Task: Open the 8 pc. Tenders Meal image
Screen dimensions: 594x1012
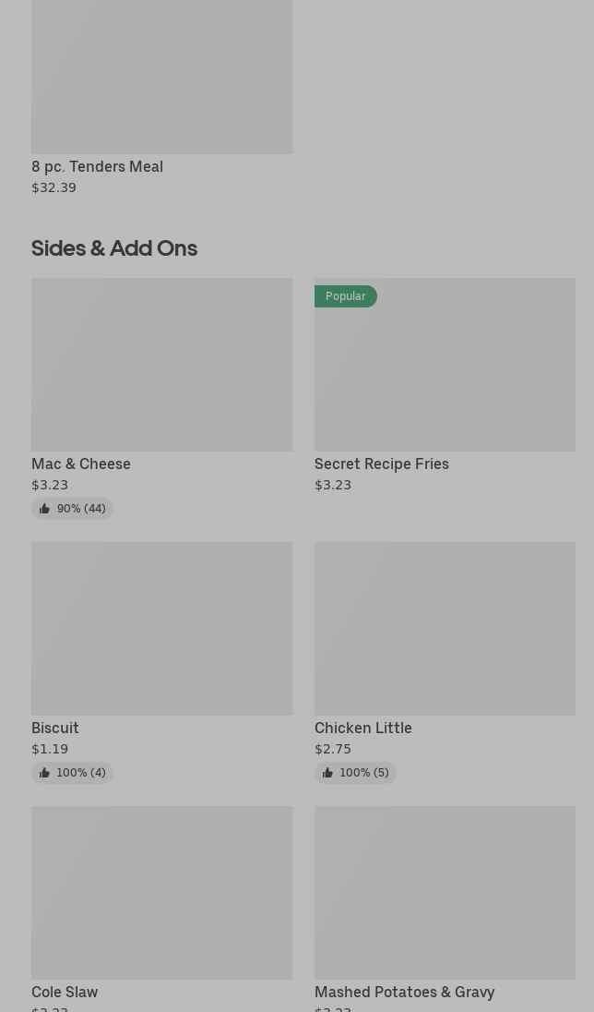Action: tap(161, 77)
